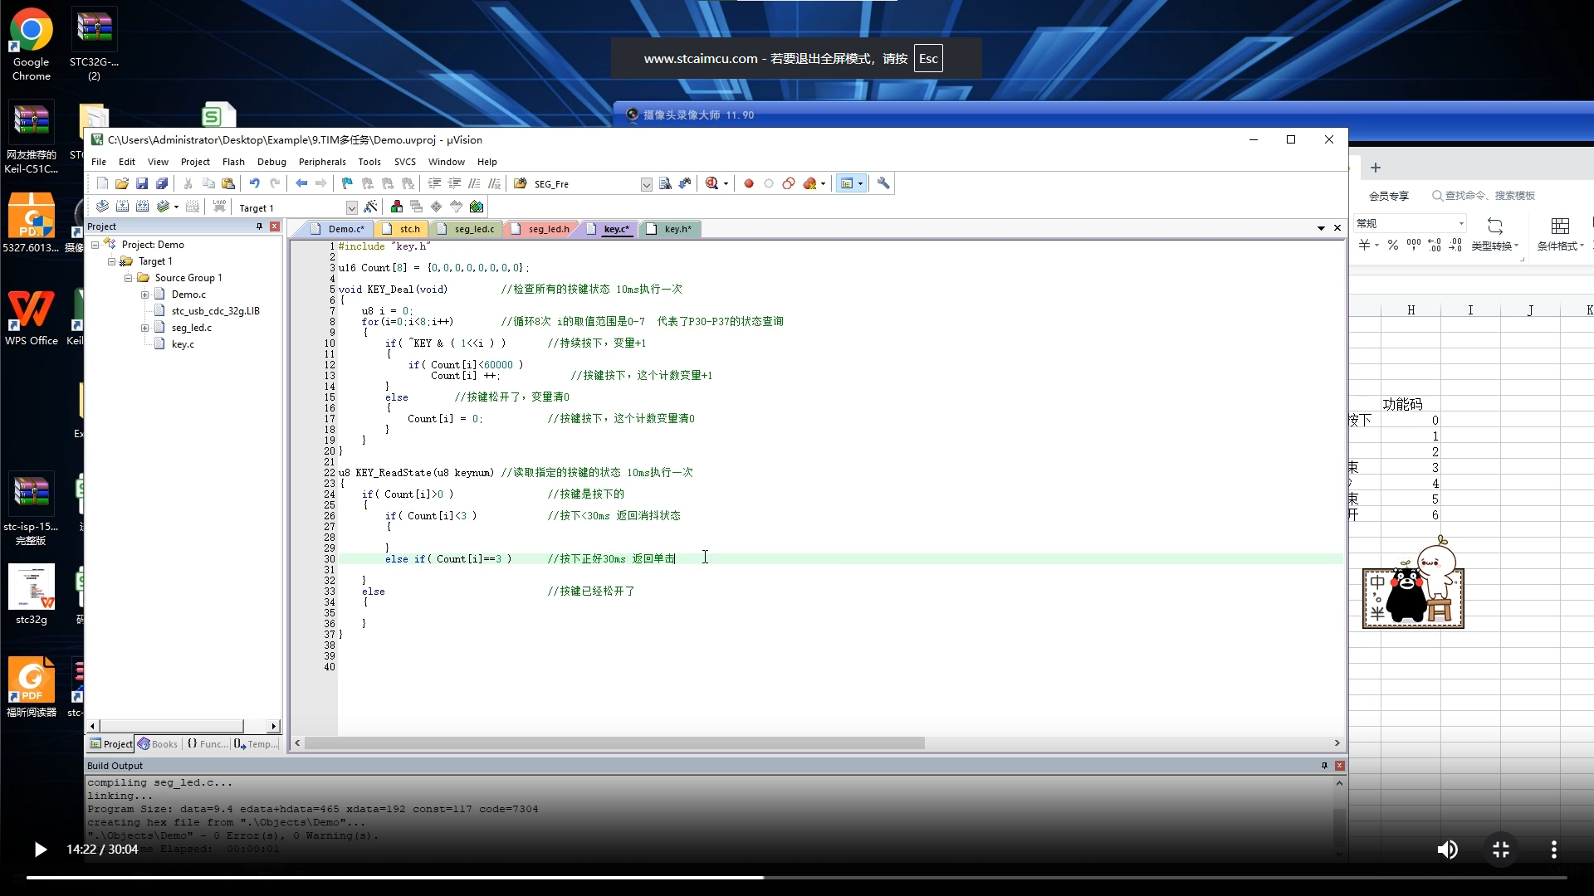Click the Paste icon in toolbar
The width and height of the screenshot is (1594, 896).
click(x=228, y=183)
